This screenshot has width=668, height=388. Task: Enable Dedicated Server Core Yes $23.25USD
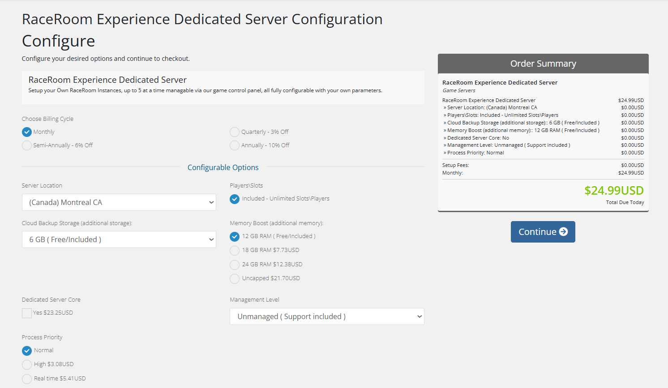tap(27, 313)
